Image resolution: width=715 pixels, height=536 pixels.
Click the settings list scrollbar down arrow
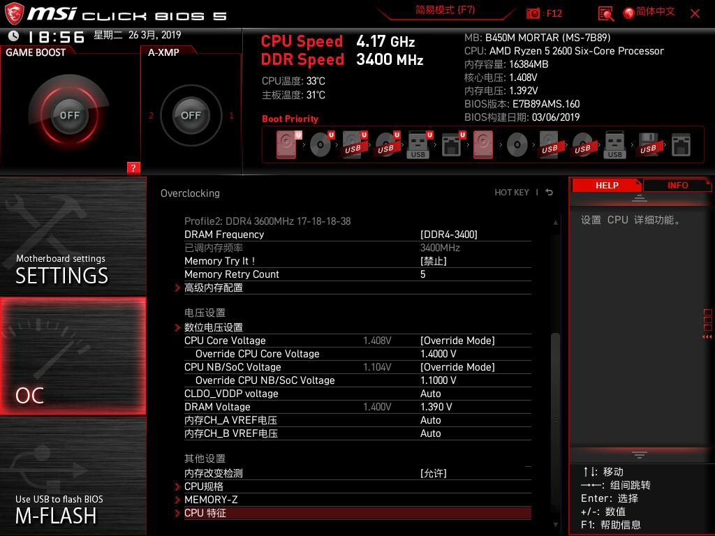pos(555,525)
